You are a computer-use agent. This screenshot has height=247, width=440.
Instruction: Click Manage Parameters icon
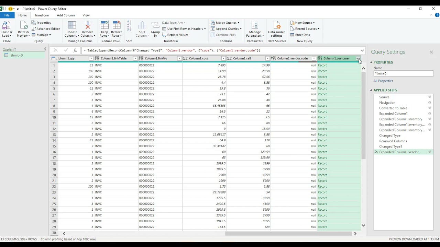[x=255, y=25]
